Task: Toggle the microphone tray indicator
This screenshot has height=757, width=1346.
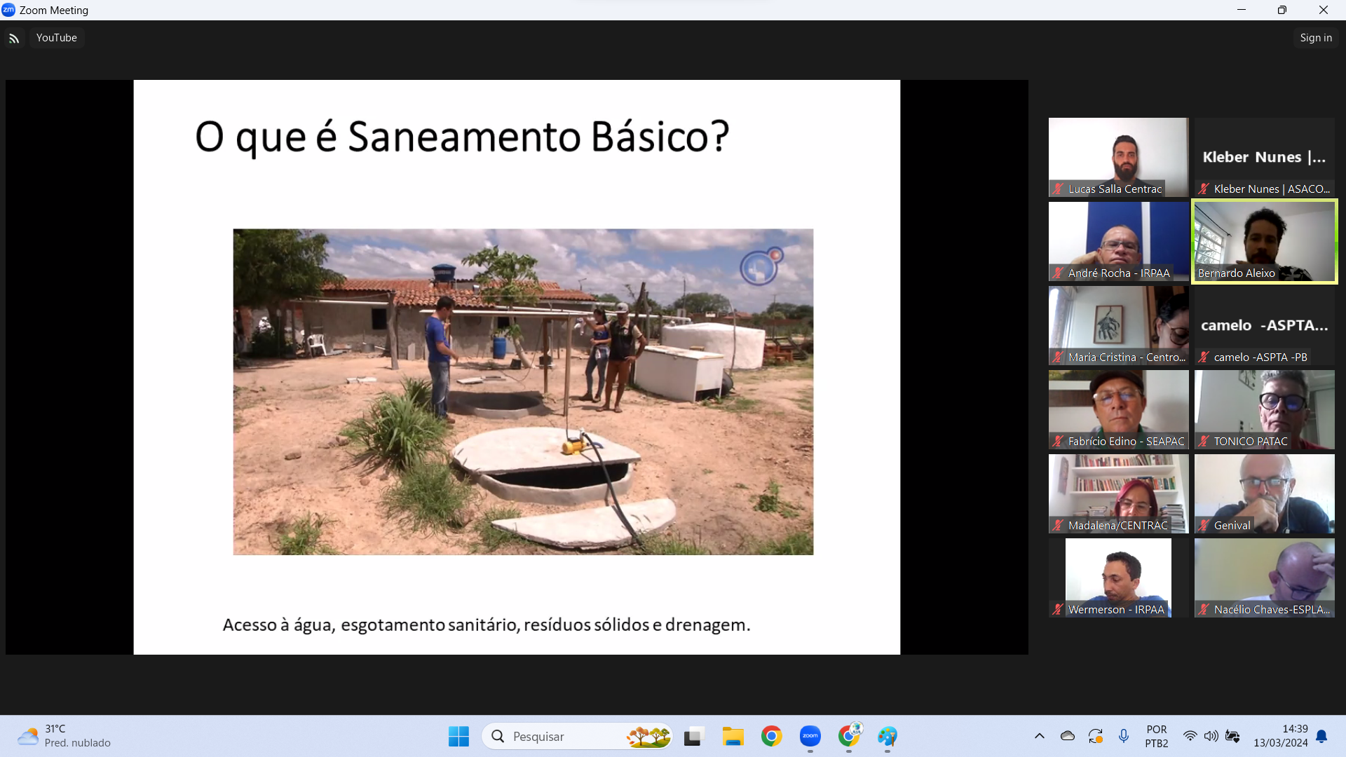Action: tap(1123, 736)
